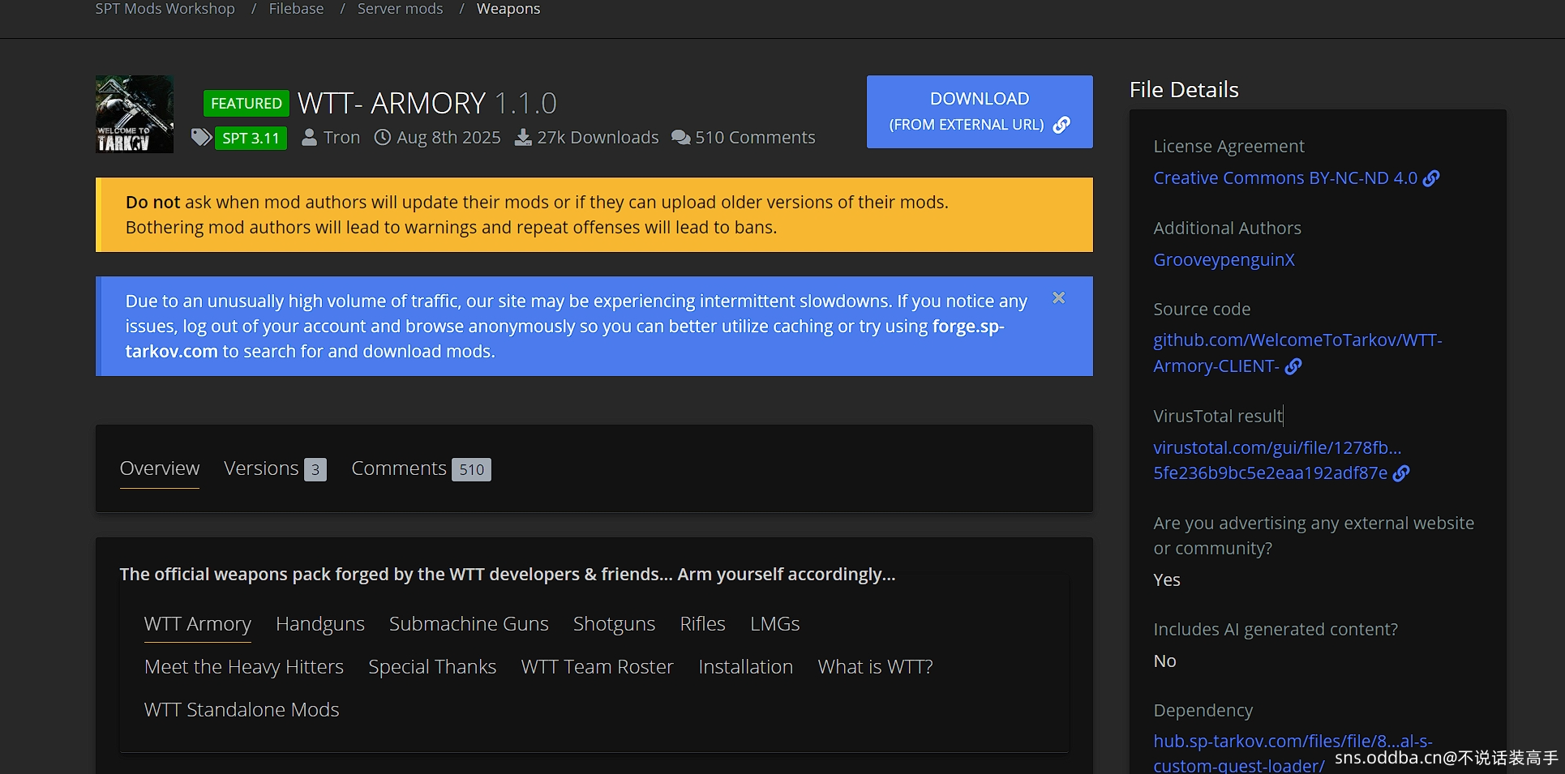Dismiss the blue traffic notice with X

(x=1059, y=297)
